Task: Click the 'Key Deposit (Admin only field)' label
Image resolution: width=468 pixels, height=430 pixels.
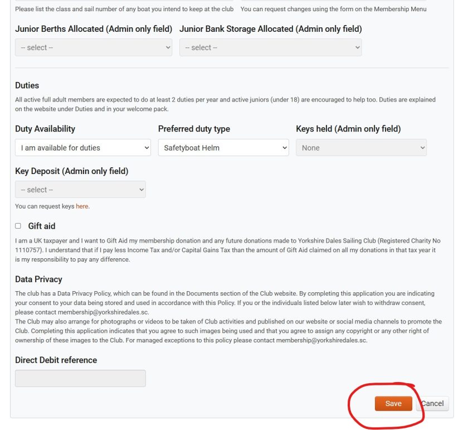Action: click(x=71, y=171)
